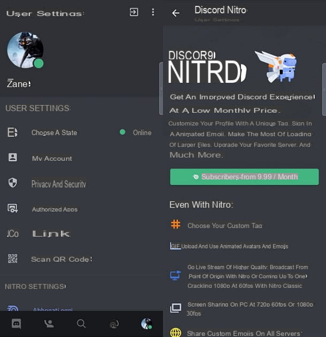
Task: Click the Nitro page scrollbar handle
Action: tap(324, 90)
